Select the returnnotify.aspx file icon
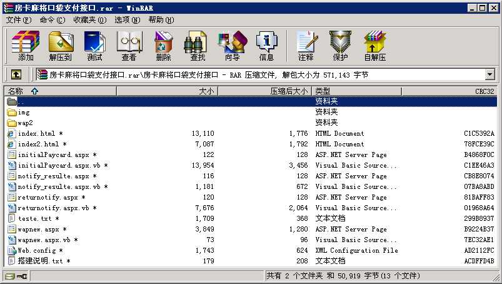502x284 pixels. coord(11,197)
